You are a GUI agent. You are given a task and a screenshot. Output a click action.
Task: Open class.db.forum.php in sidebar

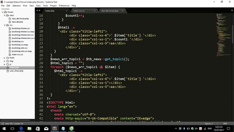click(20, 19)
